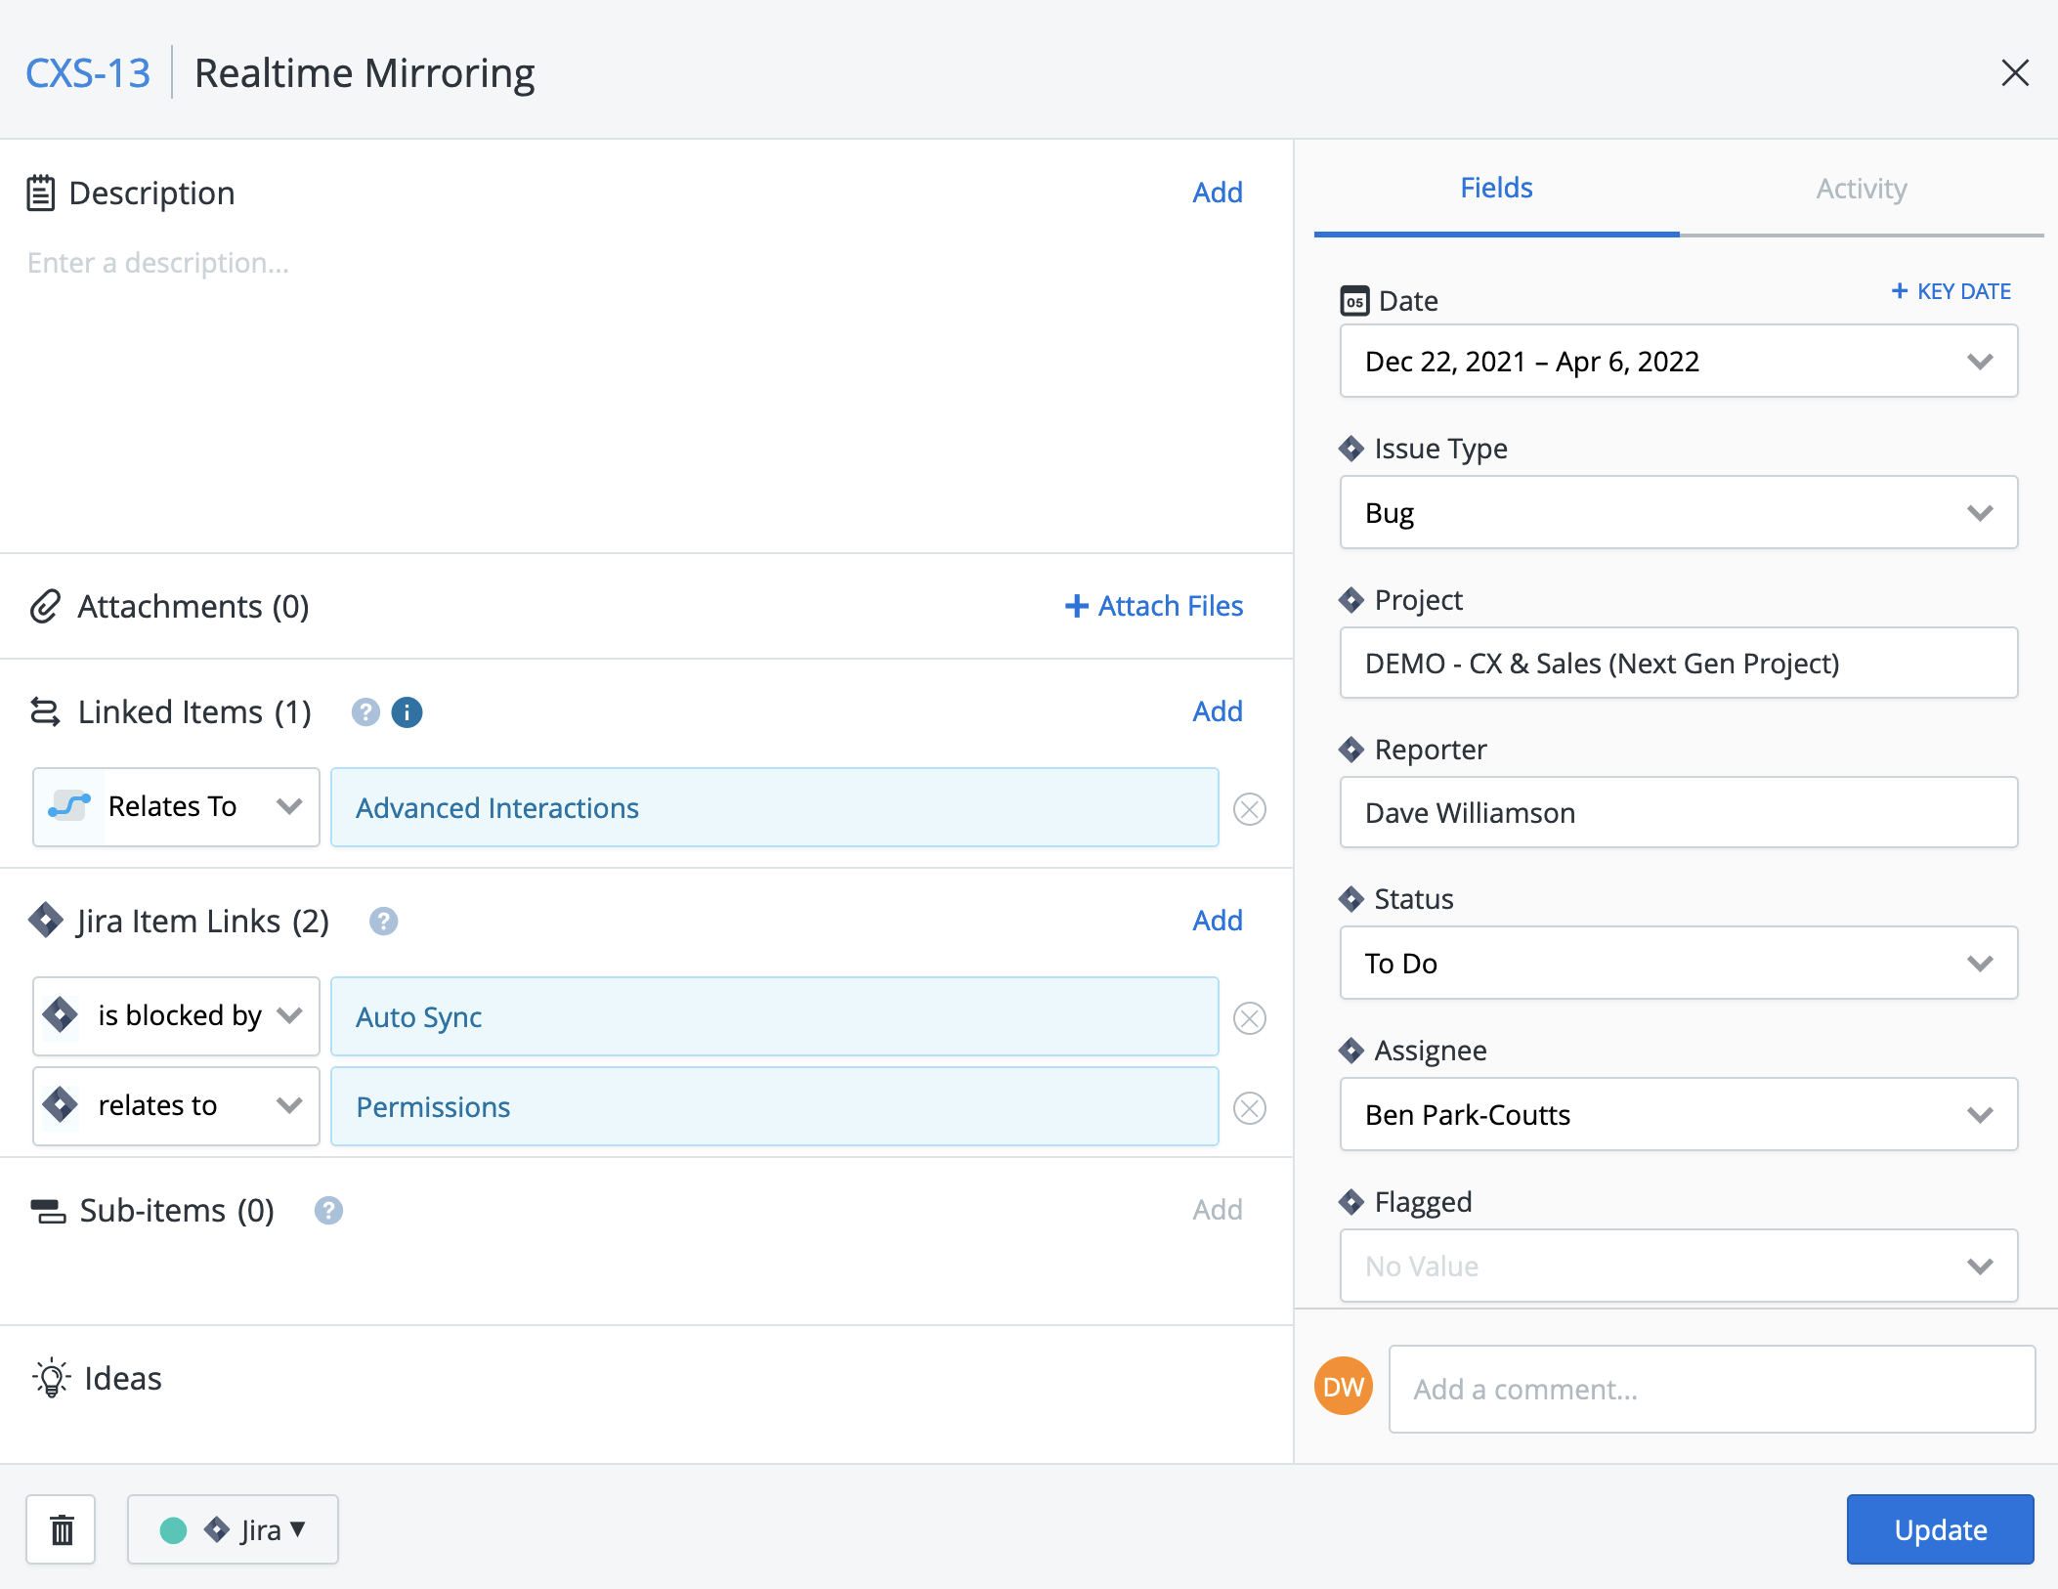Open the Jira source dropdown button
The height and width of the screenshot is (1589, 2058).
click(233, 1529)
